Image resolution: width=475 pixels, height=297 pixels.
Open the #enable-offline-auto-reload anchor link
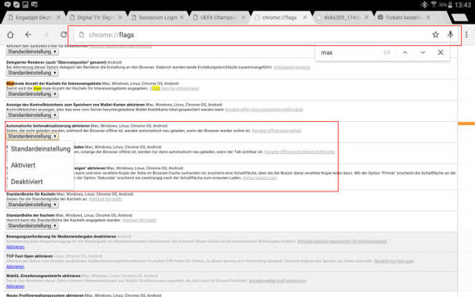pos(276,131)
